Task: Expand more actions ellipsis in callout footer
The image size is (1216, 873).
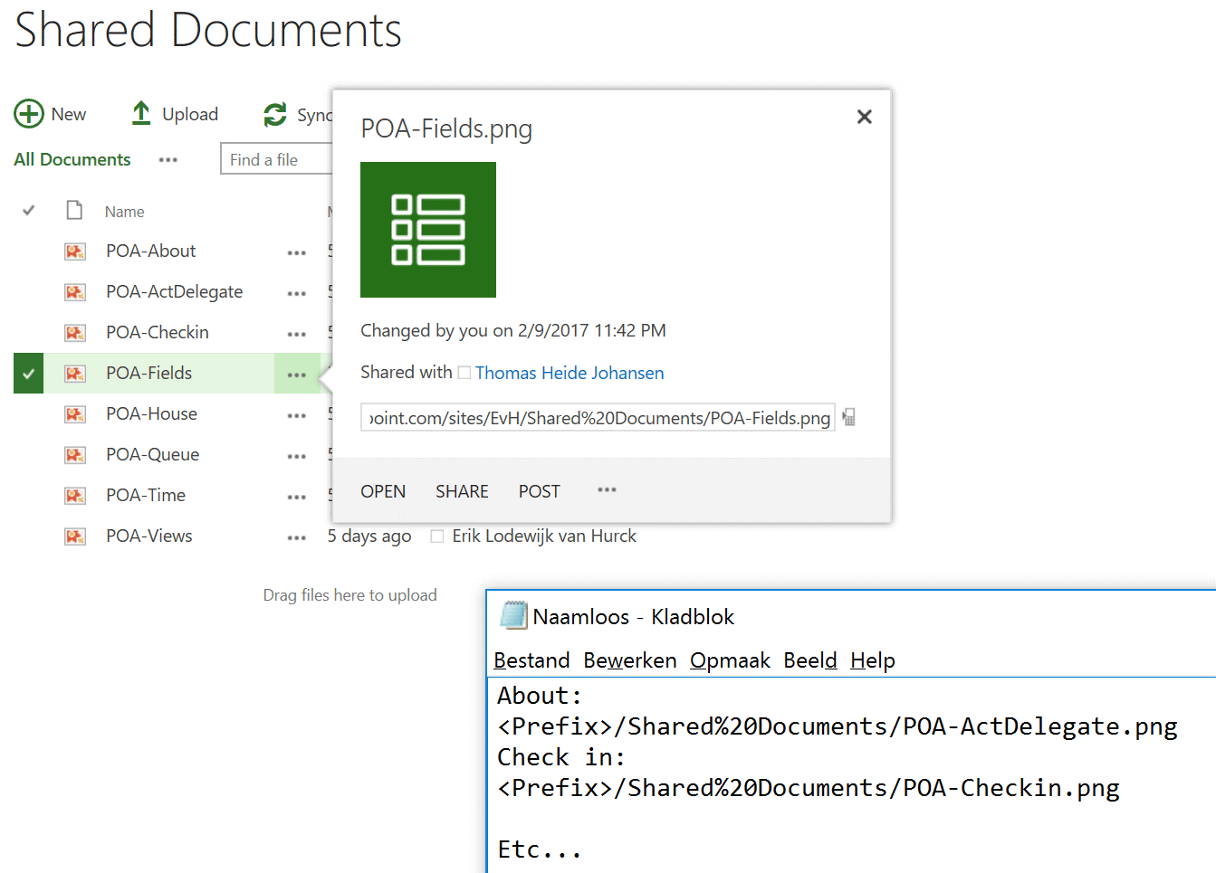Action: click(x=607, y=490)
